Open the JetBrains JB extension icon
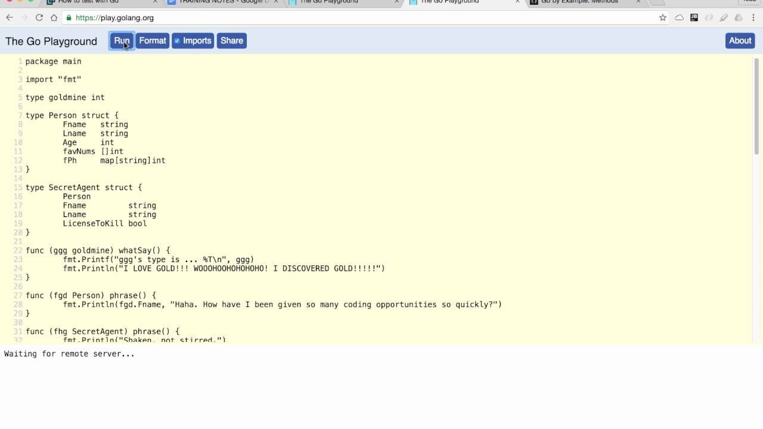Image resolution: width=763 pixels, height=429 pixels. pos(694,18)
